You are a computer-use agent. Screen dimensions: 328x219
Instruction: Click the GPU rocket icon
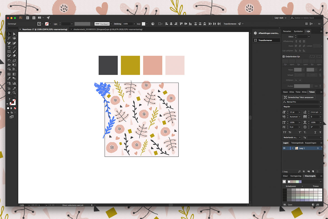point(48,18)
